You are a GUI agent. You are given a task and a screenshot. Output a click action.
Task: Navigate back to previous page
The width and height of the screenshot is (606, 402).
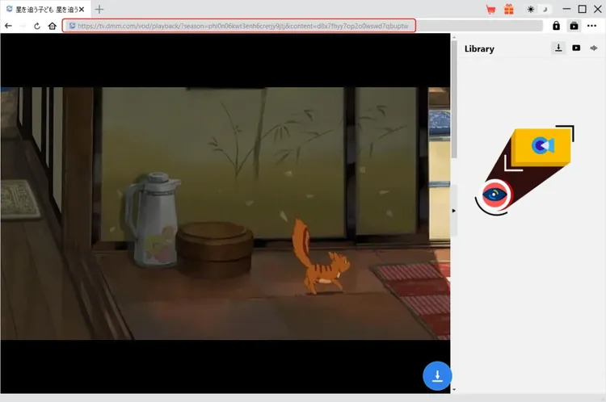pyautogui.click(x=8, y=26)
